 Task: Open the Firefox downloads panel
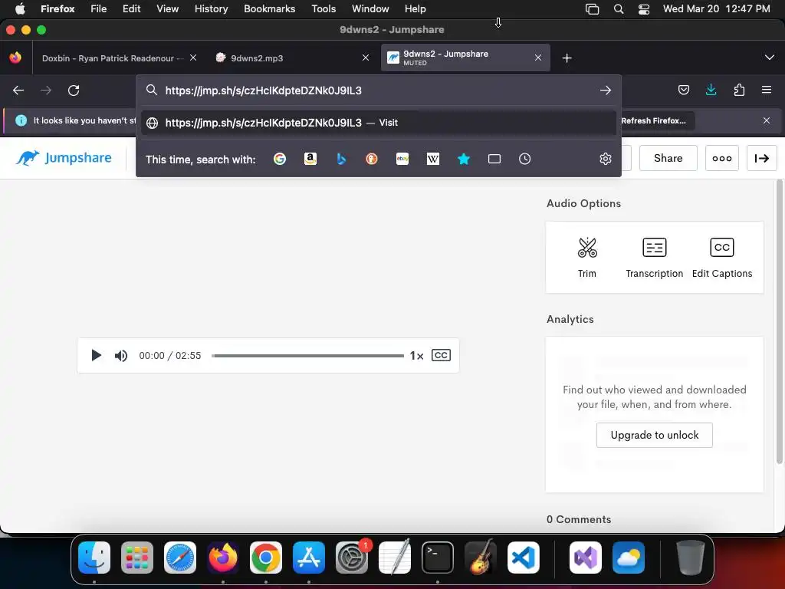coord(711,90)
